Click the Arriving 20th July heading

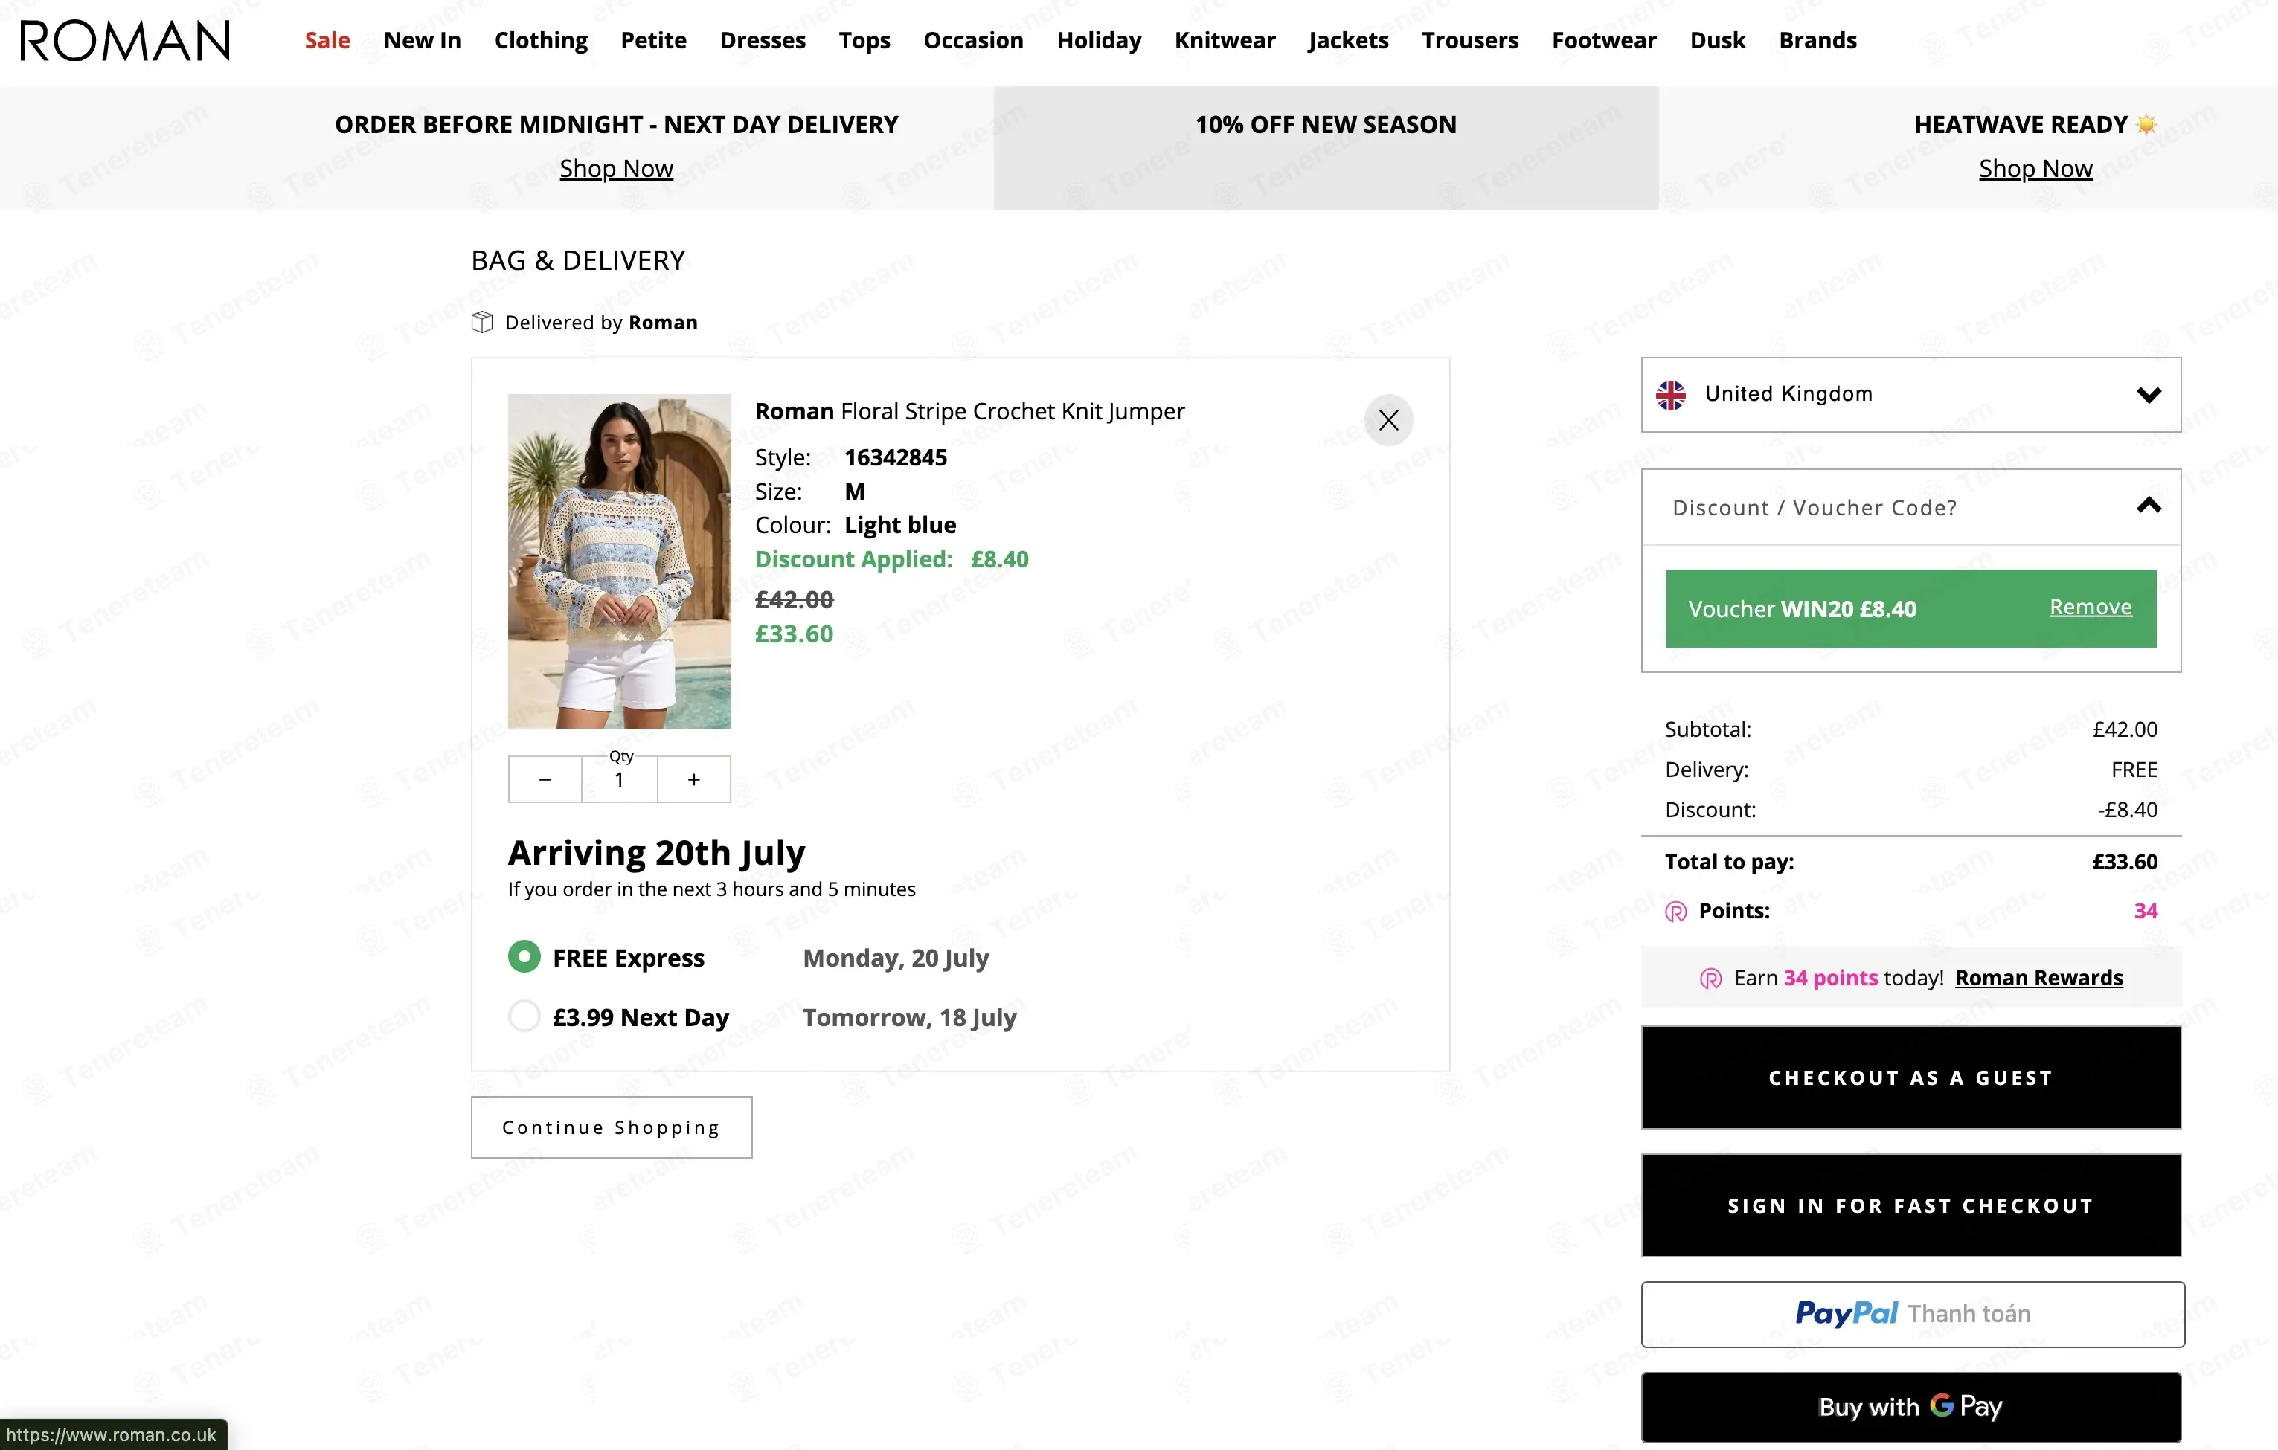[x=656, y=854]
